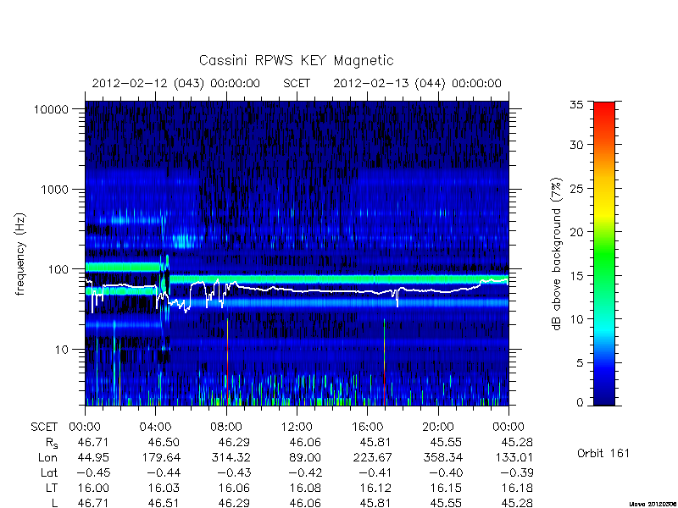The image size is (678, 508).
Task: Click the green band just above 100 Hz
Action: [123, 267]
